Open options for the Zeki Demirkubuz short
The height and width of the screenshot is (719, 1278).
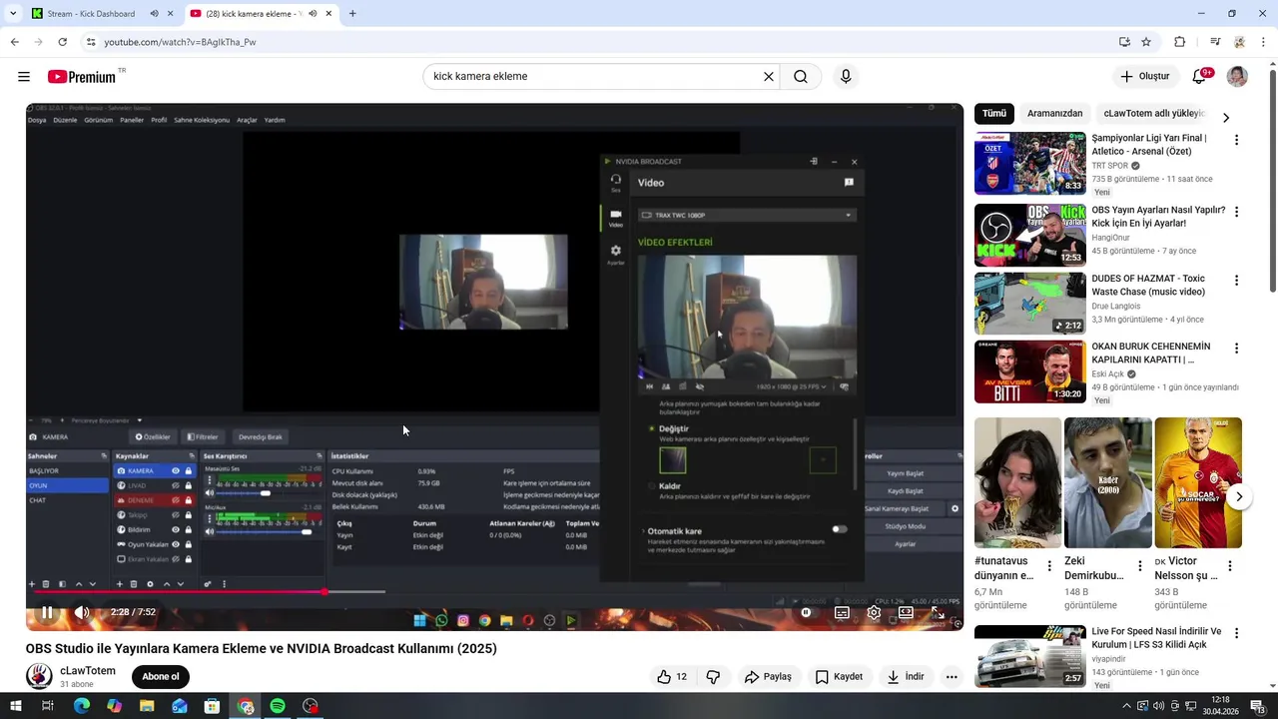click(1140, 566)
